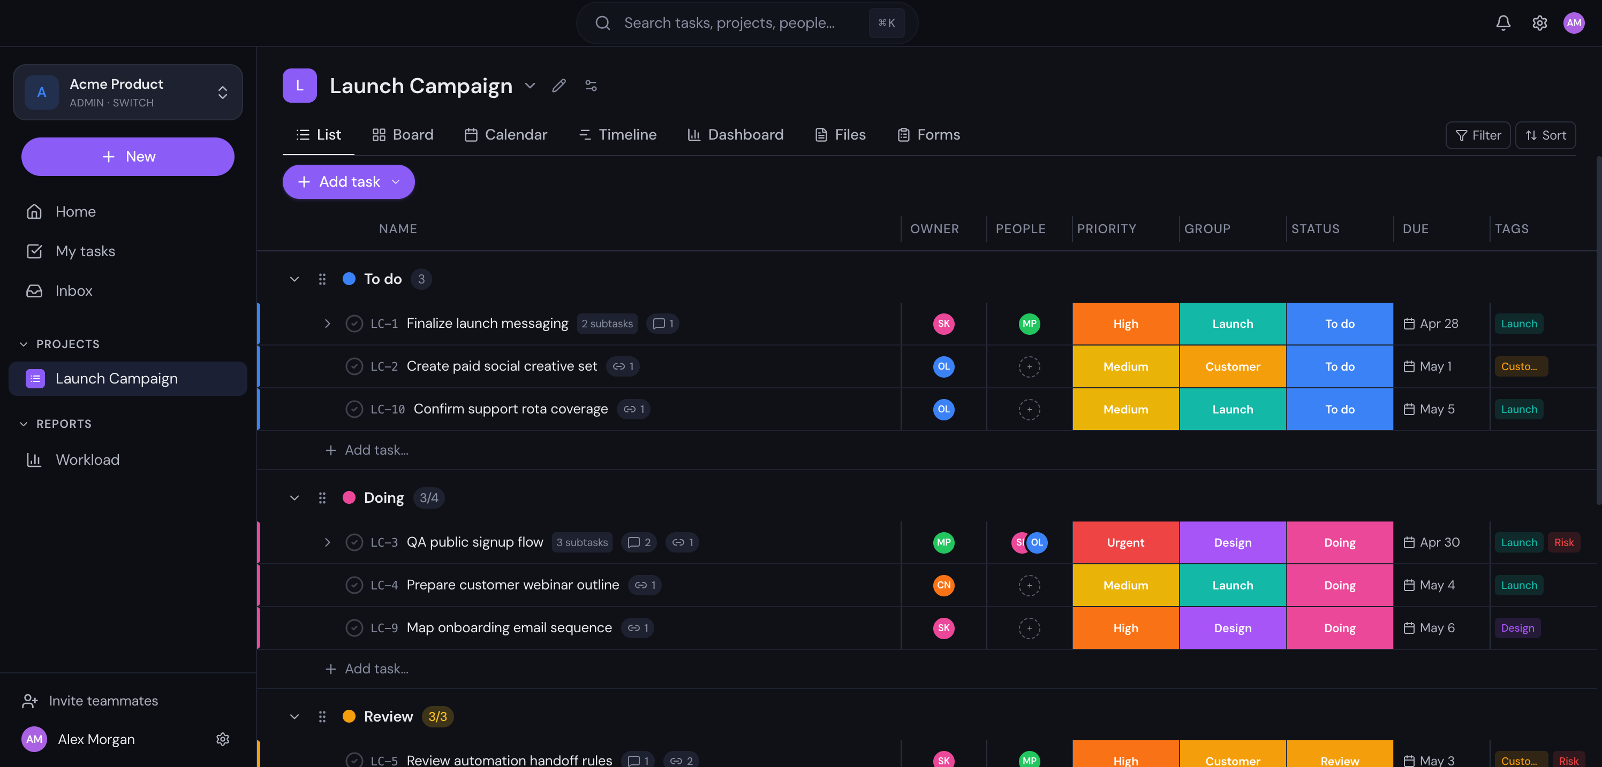Open Apr 28 due date on LC-1

pos(1431,324)
